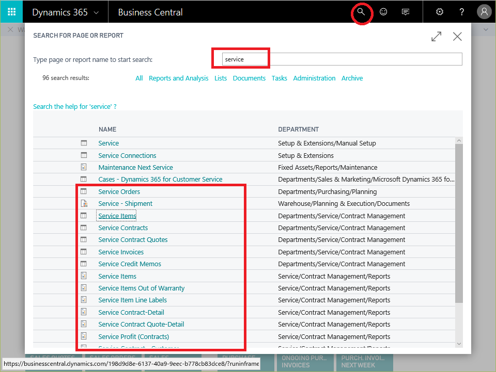Open Service Item Line Labels report
The height and width of the screenshot is (372, 496).
[x=133, y=300]
